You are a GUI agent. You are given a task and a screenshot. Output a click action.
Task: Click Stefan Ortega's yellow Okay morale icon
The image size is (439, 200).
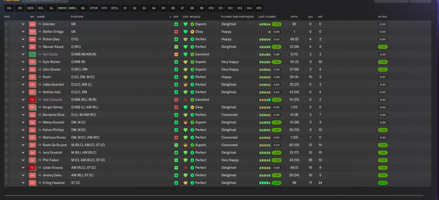tap(192, 32)
